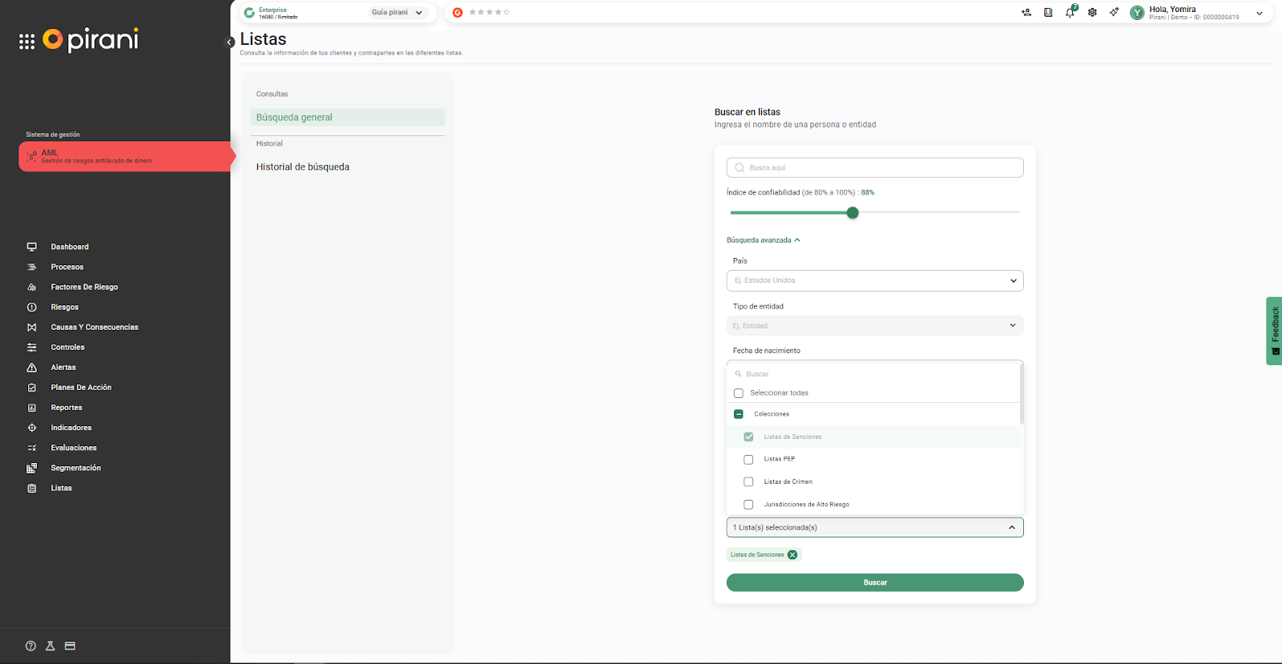Click the confiabilidad slider handle
The width and height of the screenshot is (1282, 664).
[x=853, y=213]
